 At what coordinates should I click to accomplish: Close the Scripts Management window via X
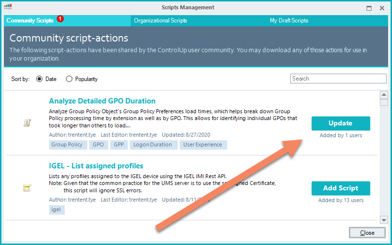pos(382,8)
